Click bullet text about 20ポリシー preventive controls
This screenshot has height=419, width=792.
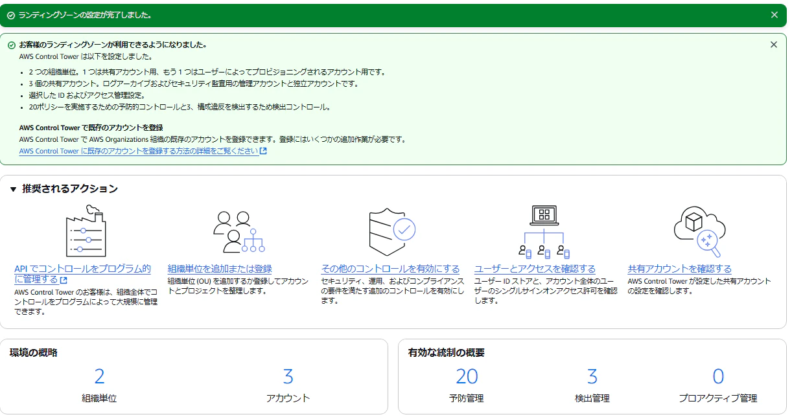coord(180,107)
